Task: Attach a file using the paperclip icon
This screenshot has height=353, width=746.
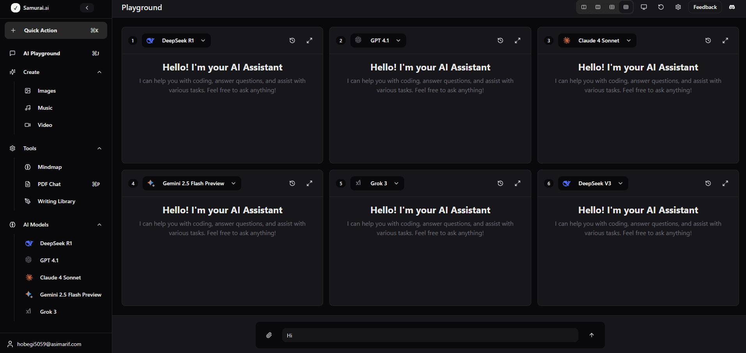Action: [269, 335]
